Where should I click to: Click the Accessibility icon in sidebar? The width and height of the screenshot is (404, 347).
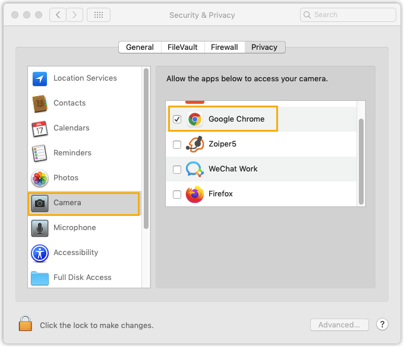click(x=40, y=253)
